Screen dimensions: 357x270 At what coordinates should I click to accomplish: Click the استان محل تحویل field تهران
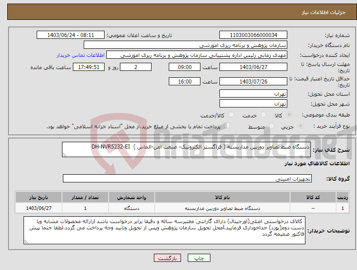[x=253, y=93]
